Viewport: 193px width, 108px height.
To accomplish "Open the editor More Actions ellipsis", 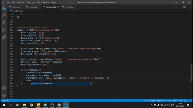I will coord(189,7).
